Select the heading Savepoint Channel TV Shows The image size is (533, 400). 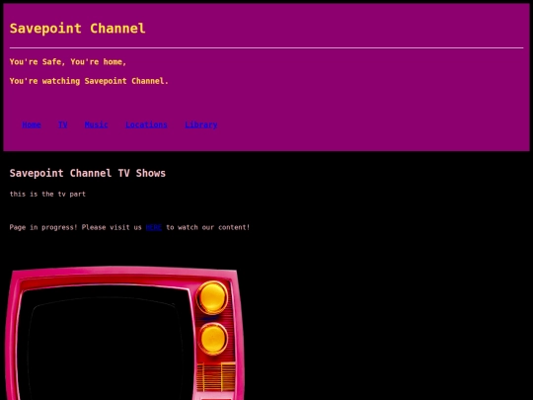tap(88, 173)
